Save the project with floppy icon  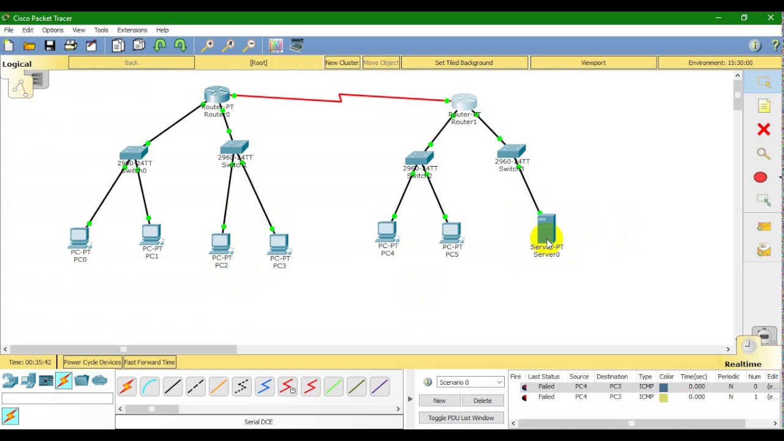tap(50, 45)
